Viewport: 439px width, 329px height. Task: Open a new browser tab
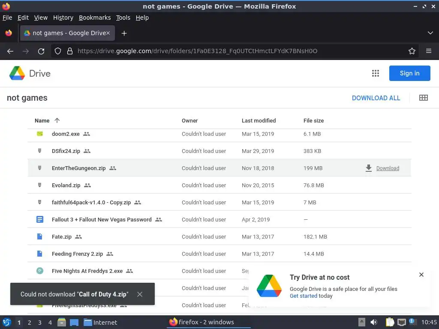click(x=124, y=33)
